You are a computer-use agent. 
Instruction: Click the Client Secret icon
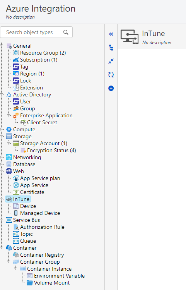pyautogui.click(x=23, y=122)
